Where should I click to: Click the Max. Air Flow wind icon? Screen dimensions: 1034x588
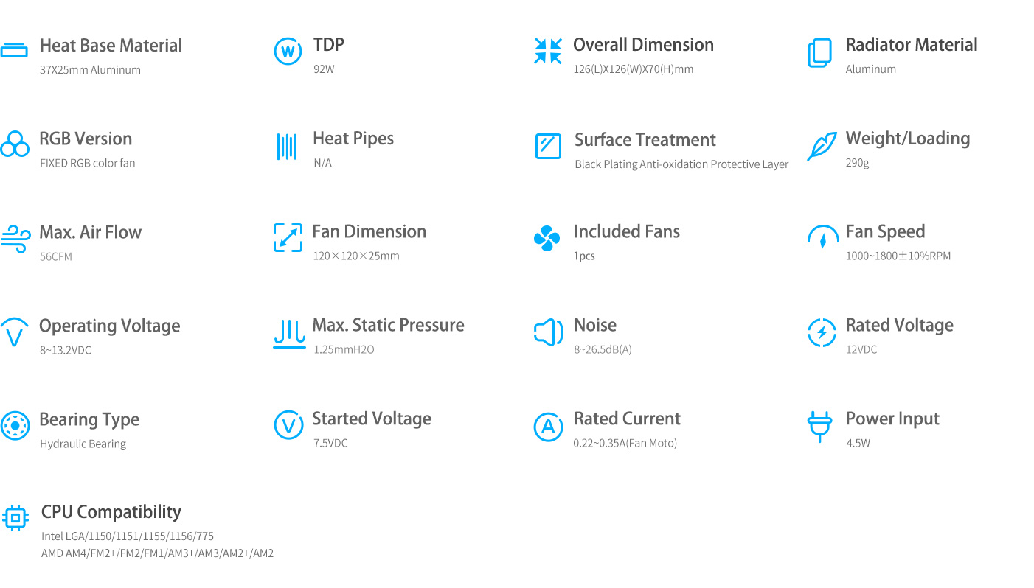pos(15,239)
